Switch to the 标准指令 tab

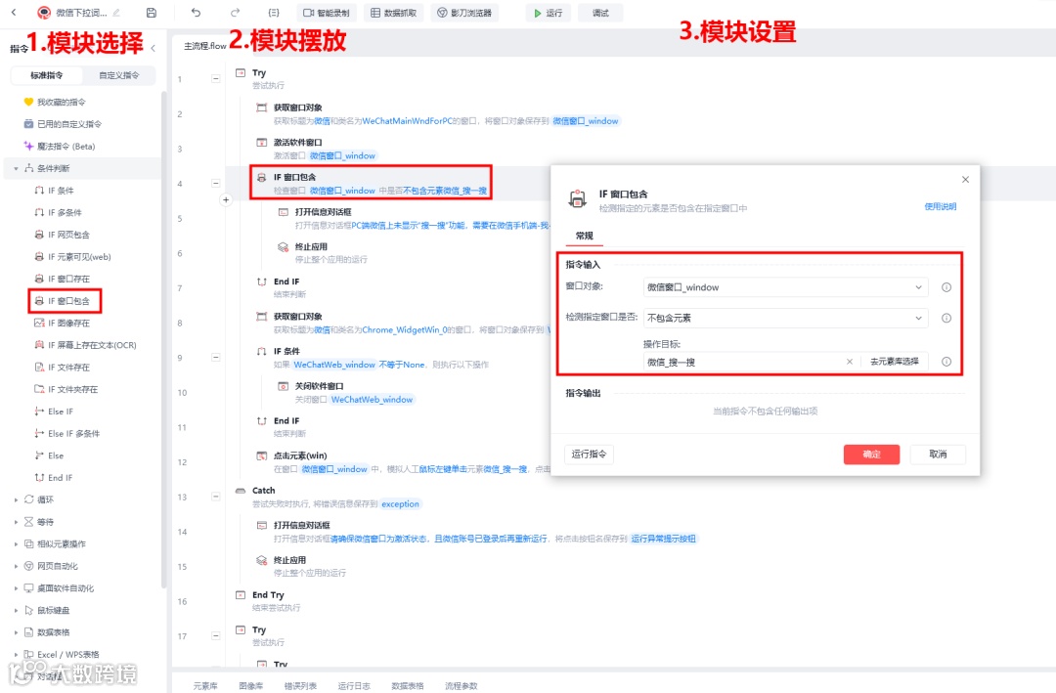(x=47, y=75)
